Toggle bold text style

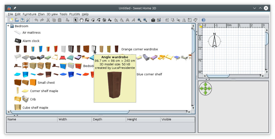tap(128, 20)
